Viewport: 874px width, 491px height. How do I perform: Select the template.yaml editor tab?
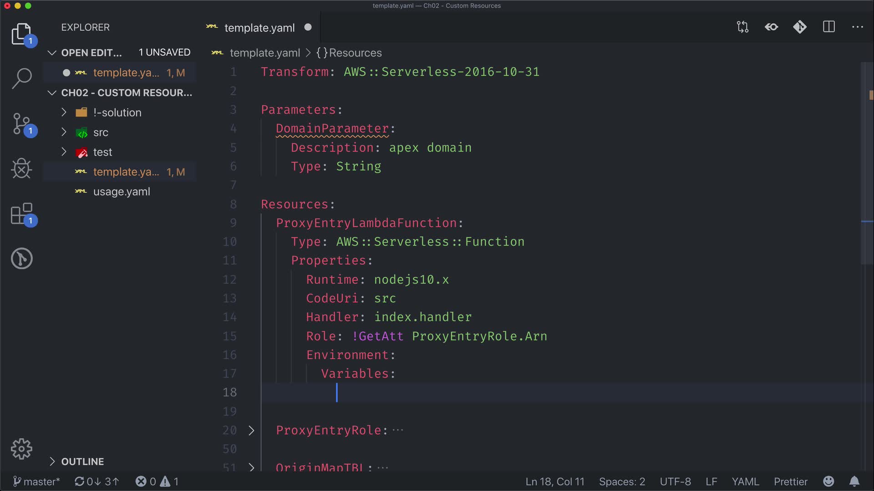click(259, 28)
